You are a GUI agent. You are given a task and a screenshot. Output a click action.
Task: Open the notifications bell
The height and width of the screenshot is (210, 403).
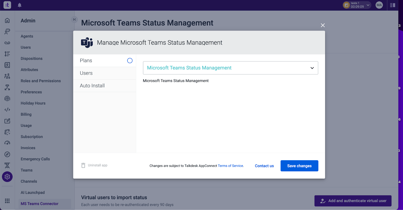coord(20,5)
